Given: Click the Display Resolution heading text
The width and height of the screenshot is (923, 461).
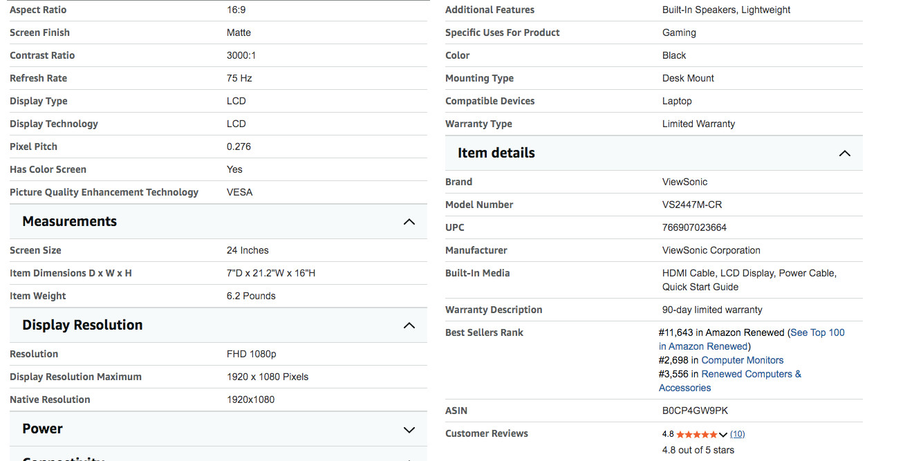Looking at the screenshot, I should 82,326.
